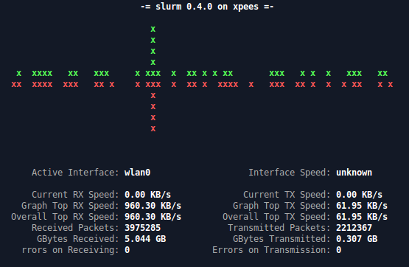This screenshot has width=409, height=267.
Task: Click the slurm 0.4.0 on xpees title
Action: (207, 7)
